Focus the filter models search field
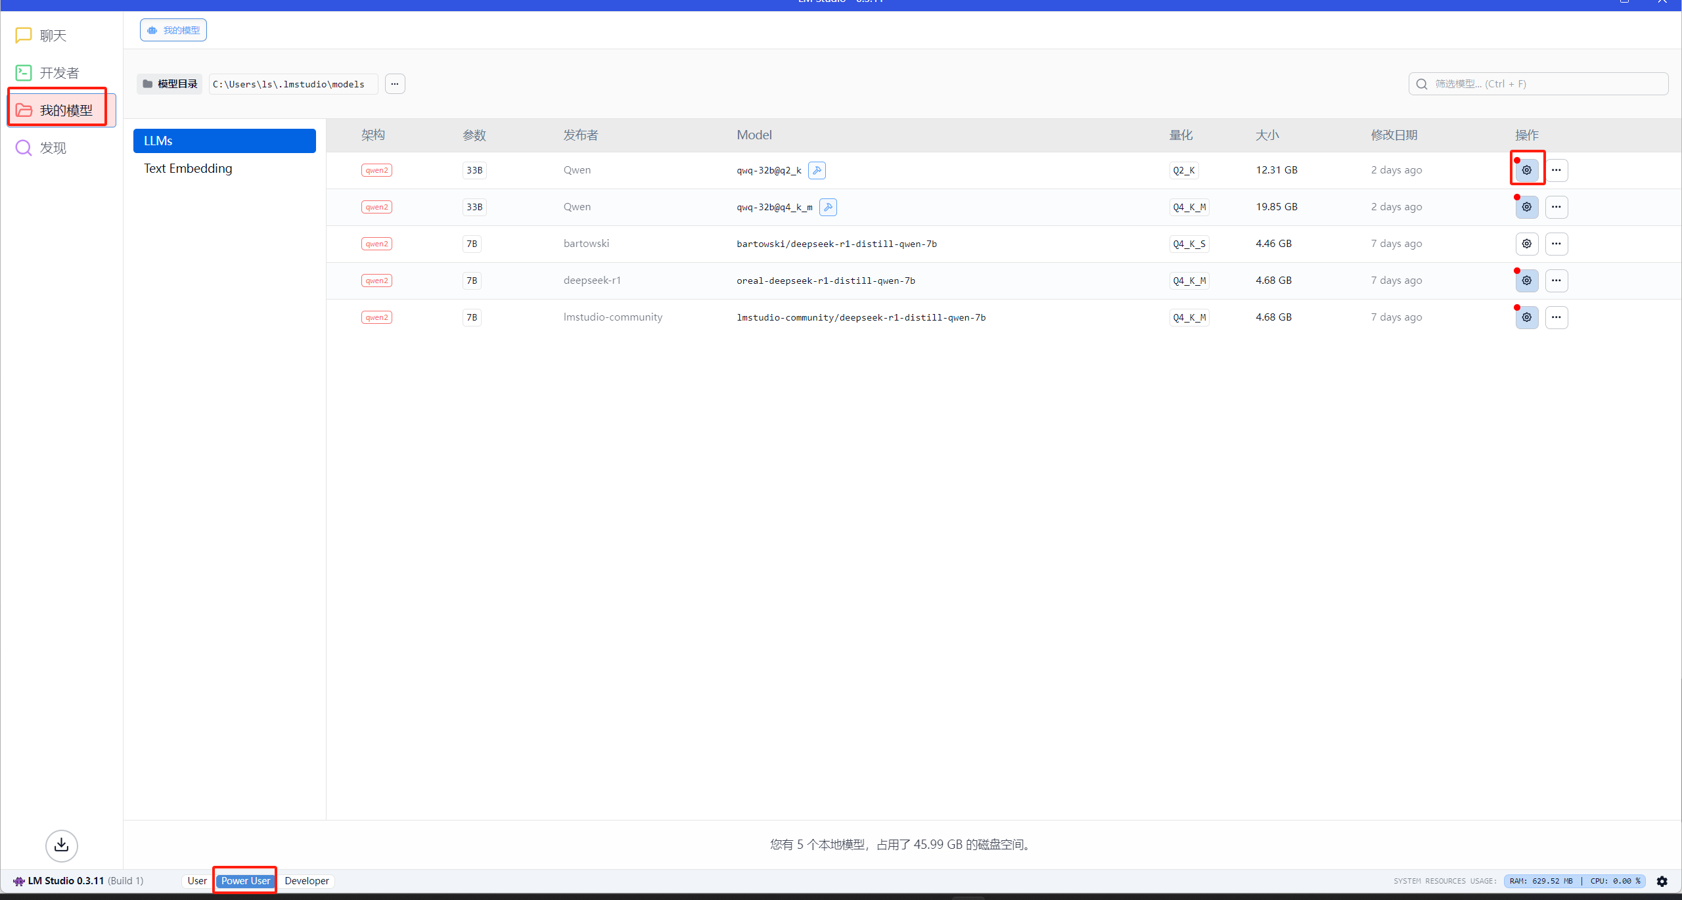This screenshot has height=900, width=1682. (x=1538, y=84)
